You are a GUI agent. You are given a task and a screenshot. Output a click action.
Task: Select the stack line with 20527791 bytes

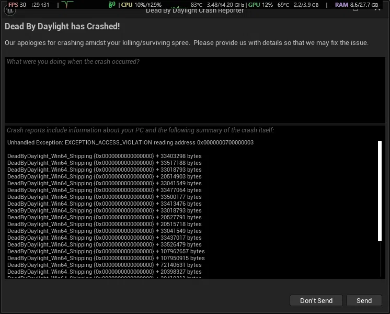104,217
